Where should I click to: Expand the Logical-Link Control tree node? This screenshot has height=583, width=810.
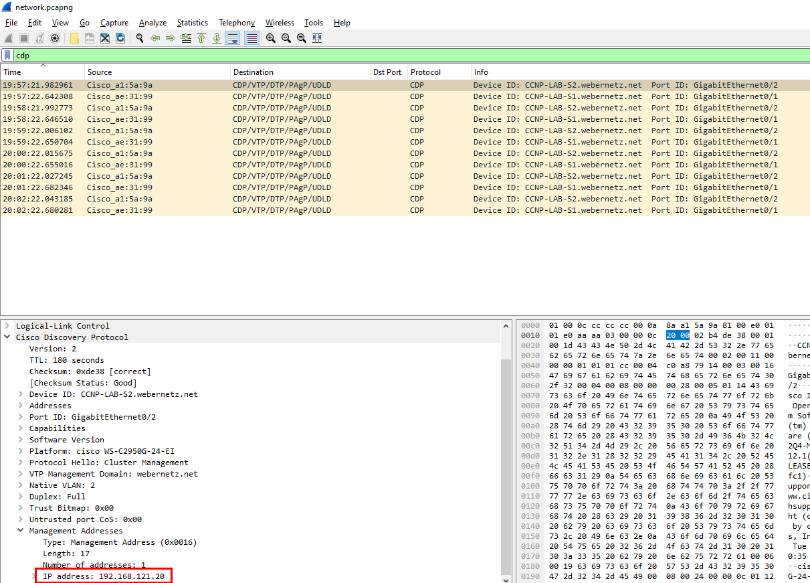[x=7, y=326]
